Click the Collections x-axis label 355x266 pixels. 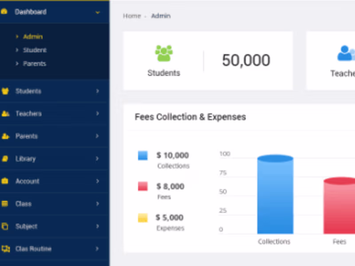[x=274, y=242]
